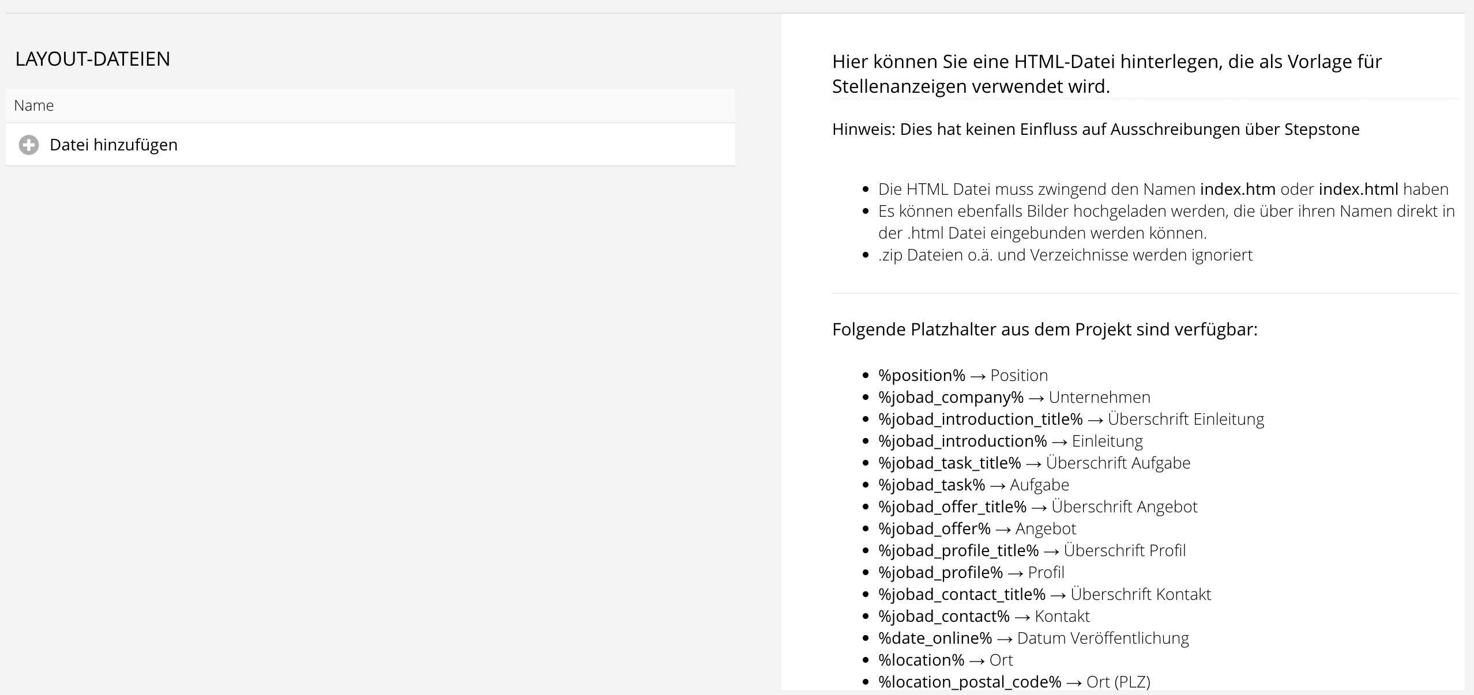The width and height of the screenshot is (1474, 695).
Task: Click the %jobad_company% placeholder
Action: point(950,397)
